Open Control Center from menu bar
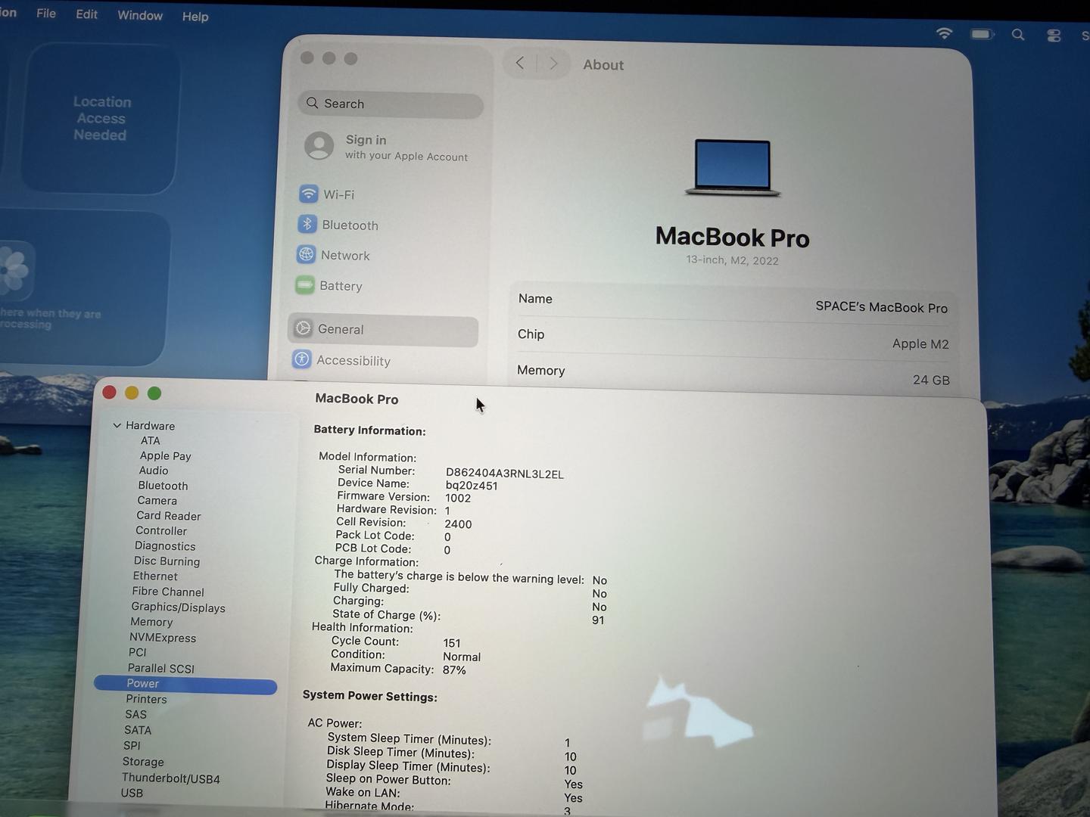The height and width of the screenshot is (817, 1090). pos(1054,36)
